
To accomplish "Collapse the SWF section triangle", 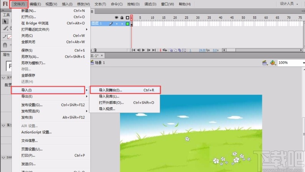I will click(x=3, y=157).
